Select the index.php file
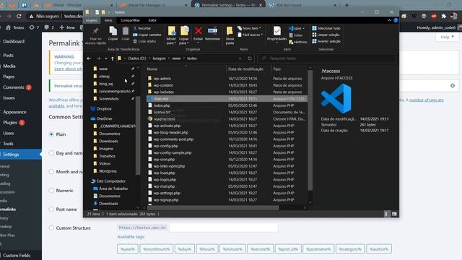This screenshot has height=260, width=462. coord(162,105)
